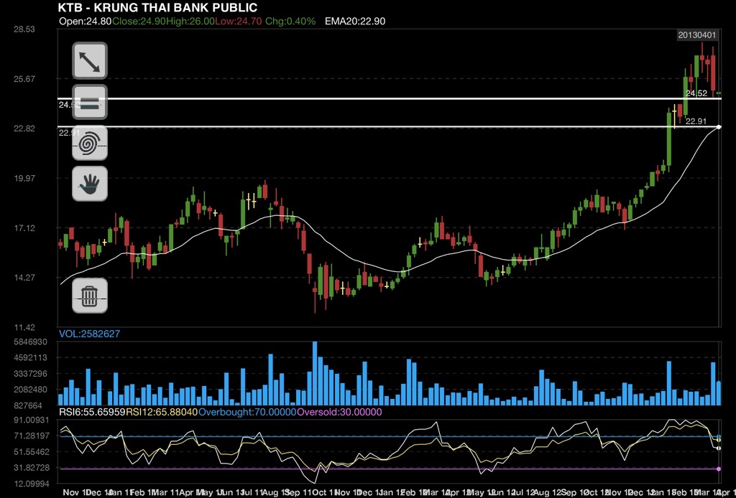Screen dimensions: 736x498
Task: Click the 11.42 price axis label
Action: click(24, 327)
